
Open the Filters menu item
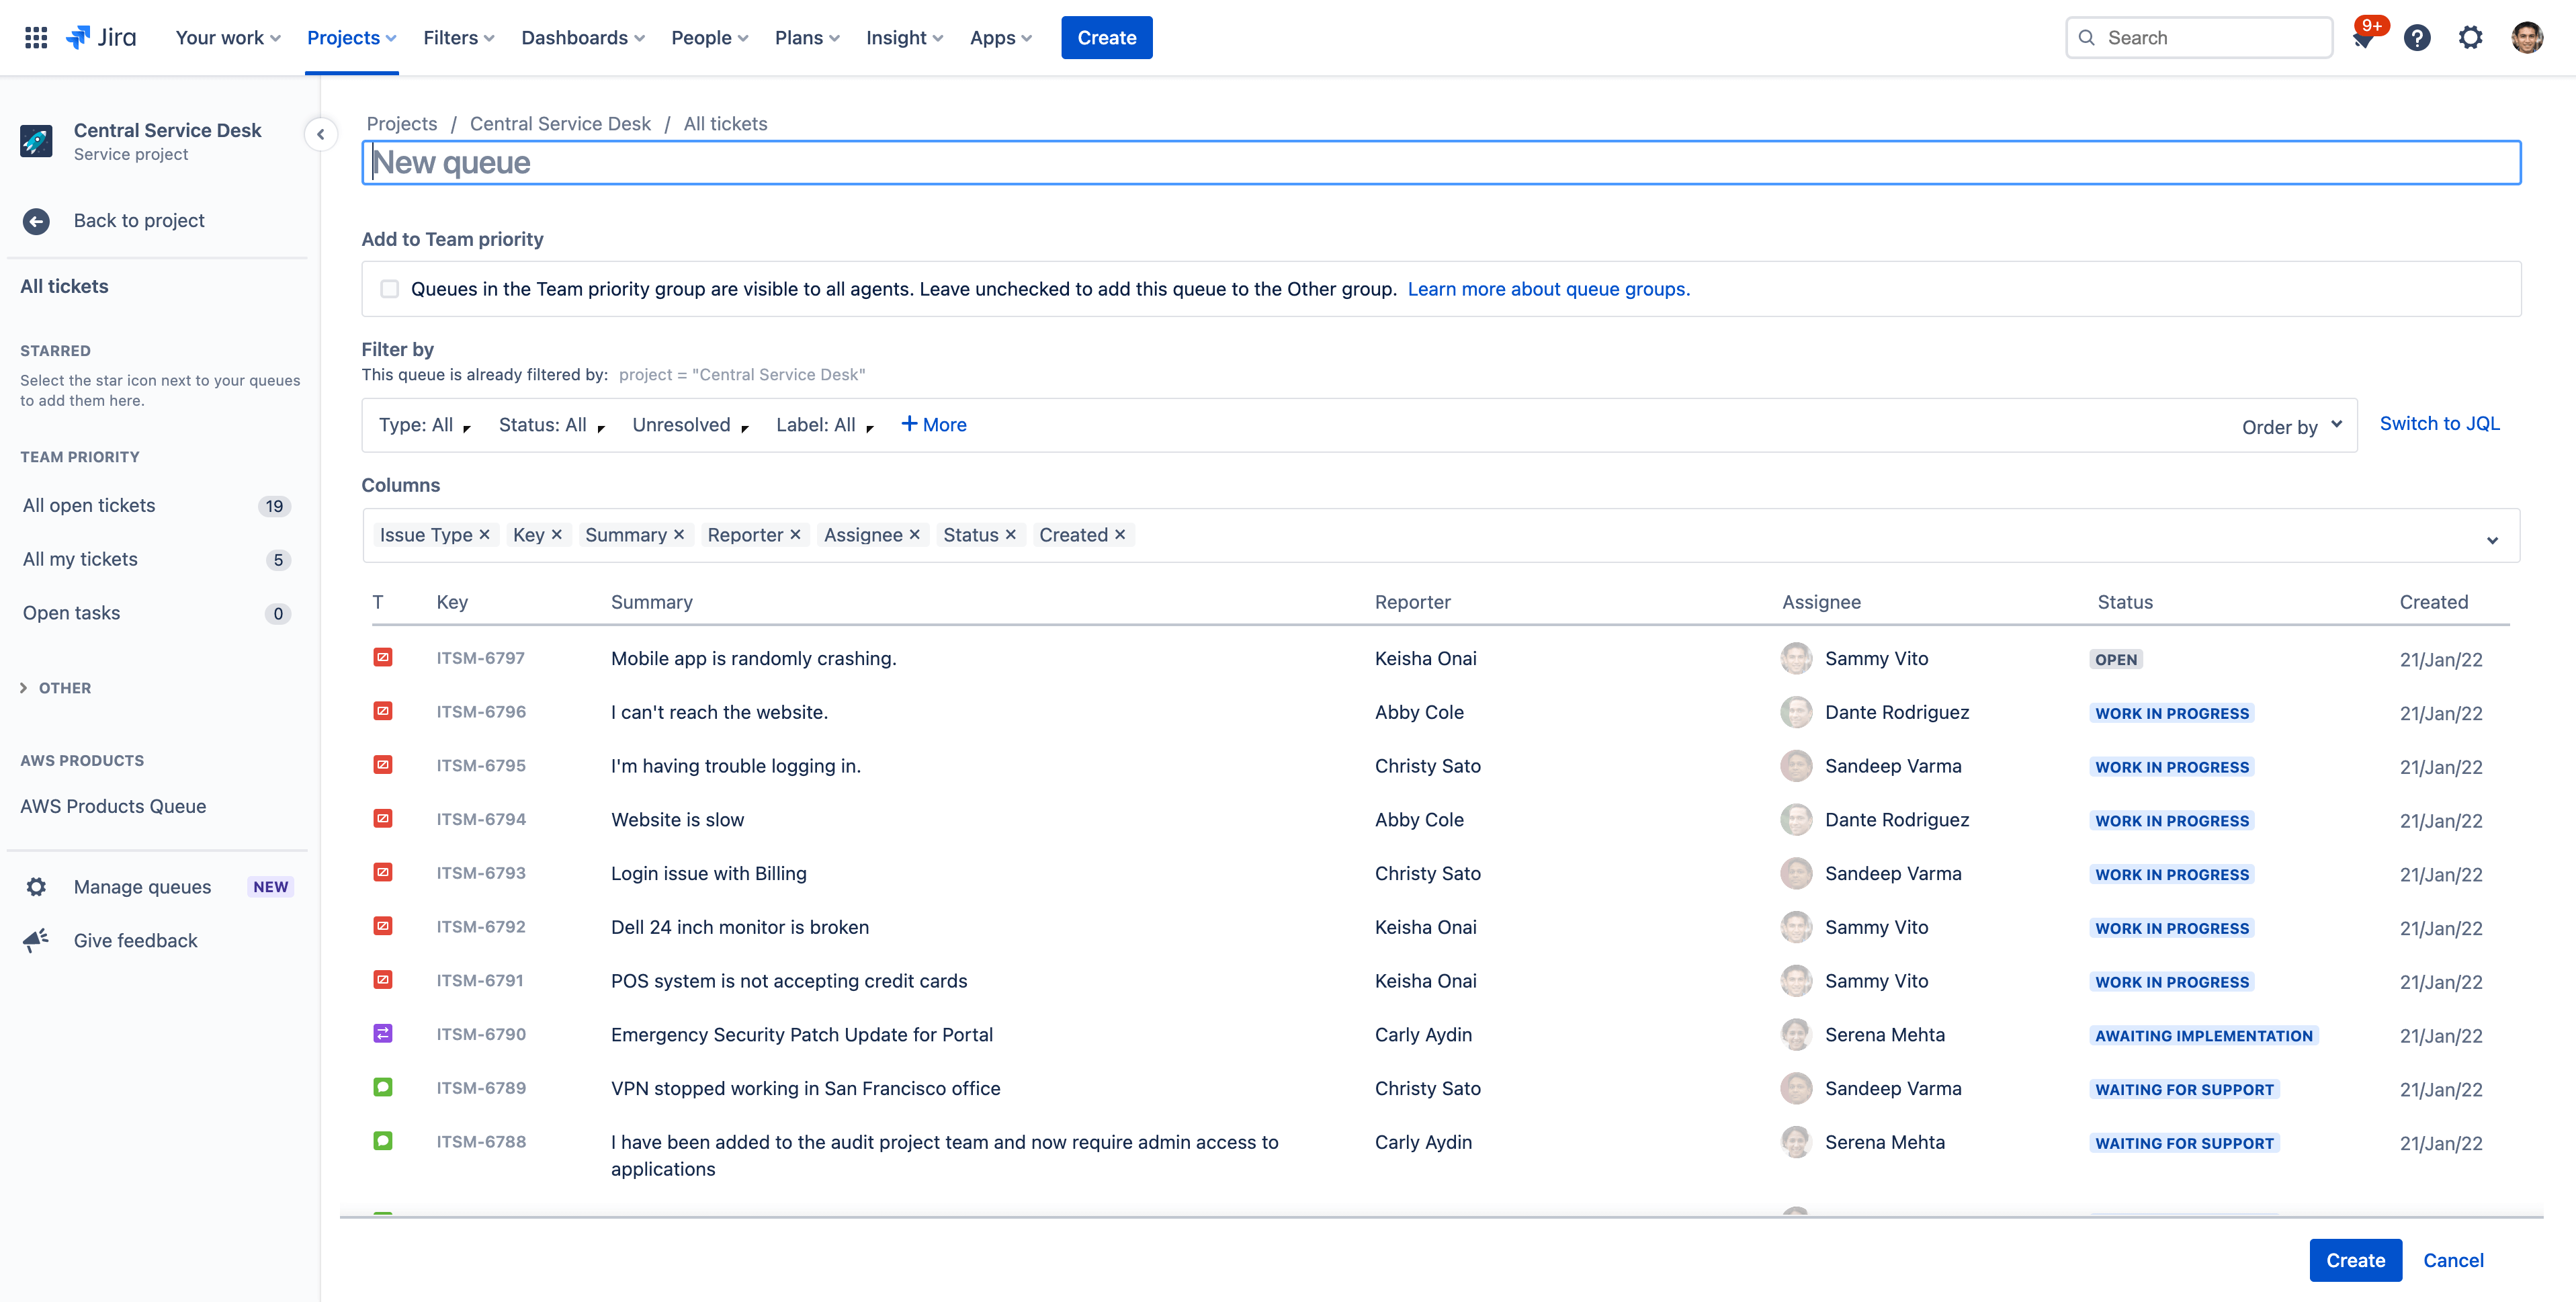[x=457, y=36]
